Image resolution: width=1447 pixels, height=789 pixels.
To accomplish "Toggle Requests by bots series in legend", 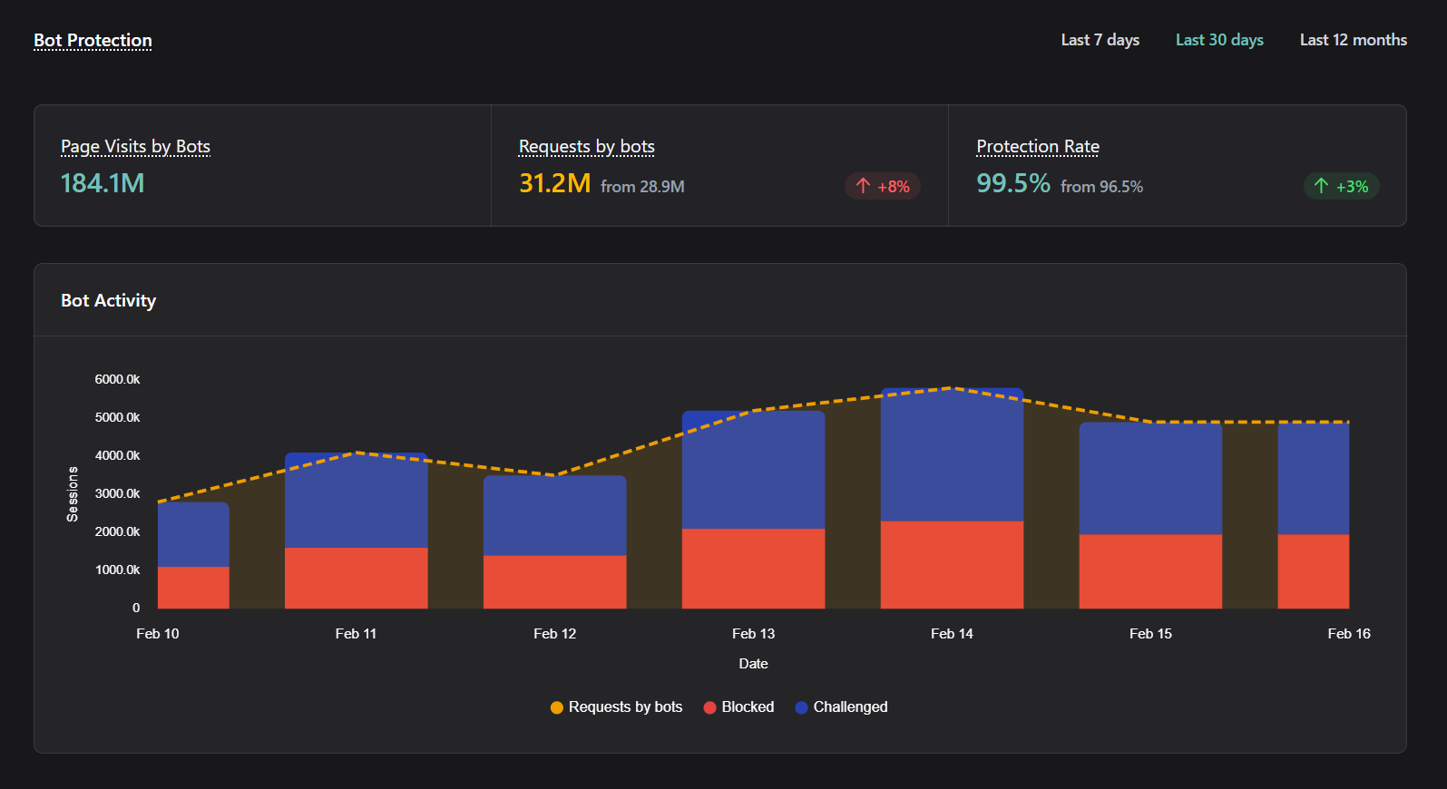I will [x=625, y=707].
